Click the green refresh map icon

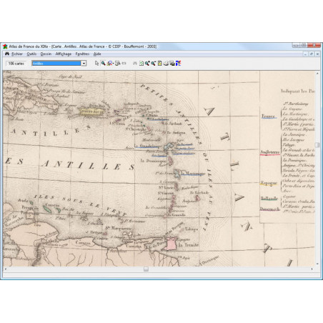[141, 64]
